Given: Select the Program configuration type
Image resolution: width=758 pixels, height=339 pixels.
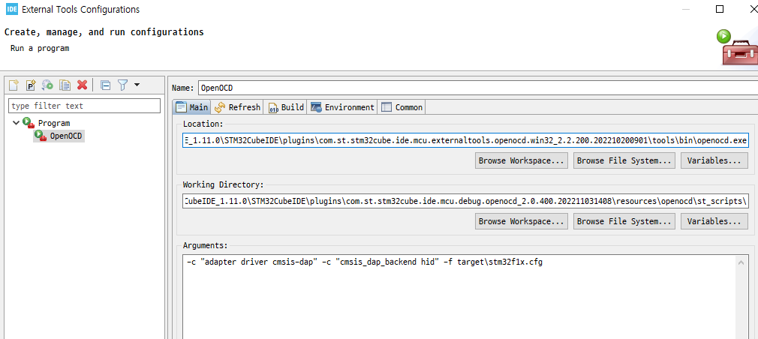Looking at the screenshot, I should 46,123.
